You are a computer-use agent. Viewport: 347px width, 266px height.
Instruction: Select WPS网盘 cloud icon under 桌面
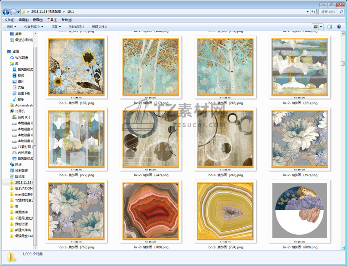(x=21, y=58)
